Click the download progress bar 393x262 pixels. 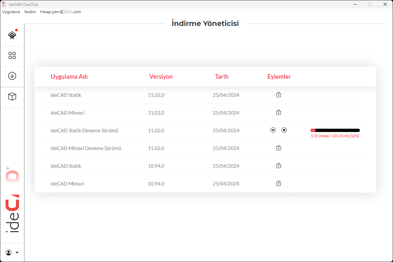[x=335, y=130]
